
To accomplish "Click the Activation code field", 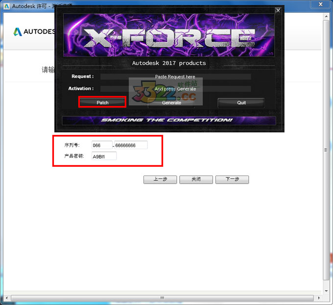I will tap(175, 89).
